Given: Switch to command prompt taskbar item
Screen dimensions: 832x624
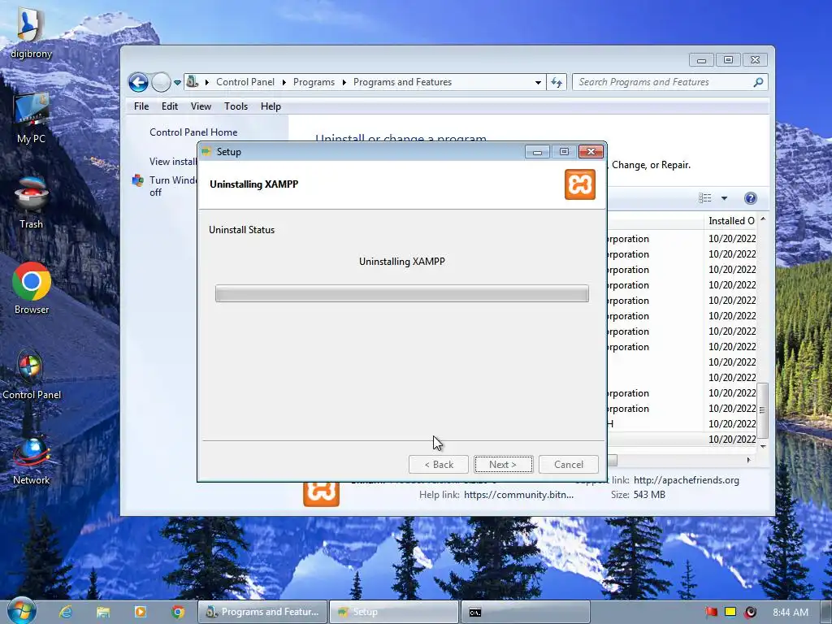Looking at the screenshot, I should (526, 612).
